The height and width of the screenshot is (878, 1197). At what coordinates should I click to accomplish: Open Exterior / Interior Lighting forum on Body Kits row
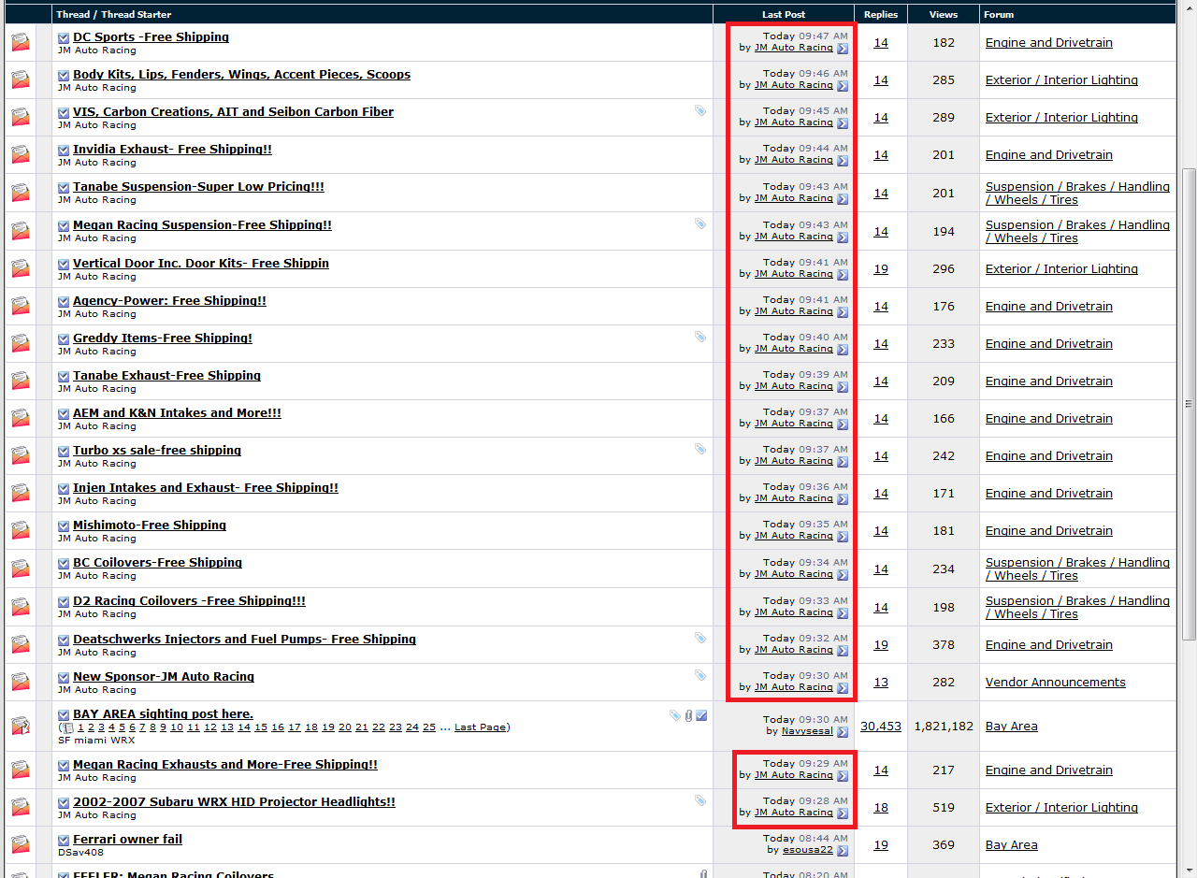pyautogui.click(x=1061, y=79)
